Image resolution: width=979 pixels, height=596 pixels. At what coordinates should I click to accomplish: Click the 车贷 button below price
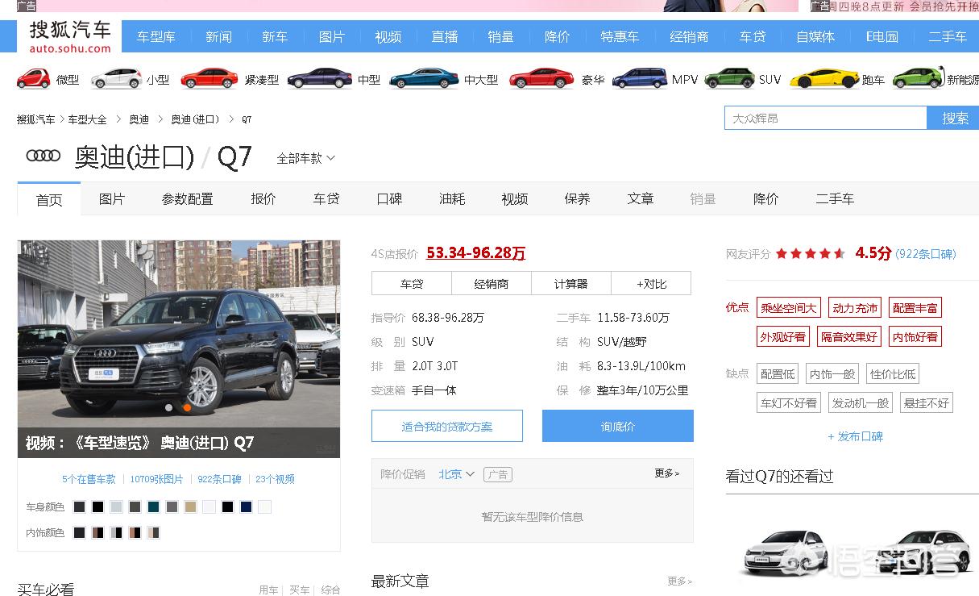[x=412, y=284]
